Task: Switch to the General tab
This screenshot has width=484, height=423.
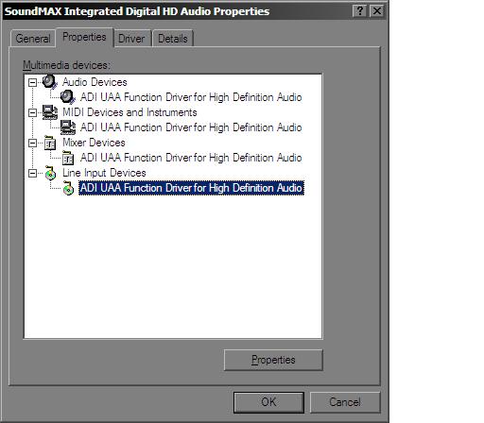Action: 33,39
